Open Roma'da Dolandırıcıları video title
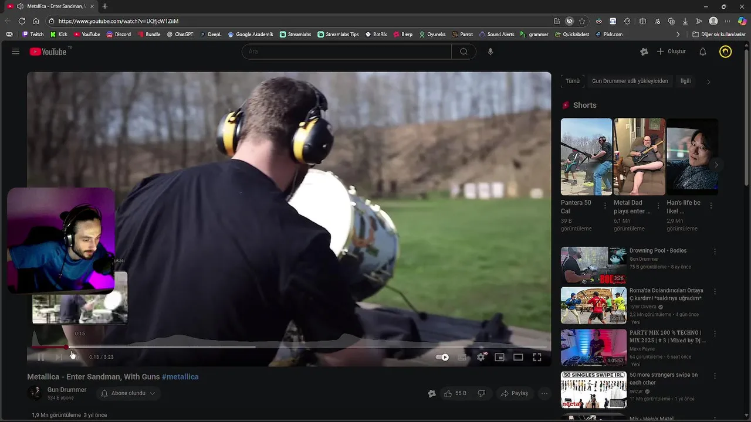The width and height of the screenshot is (751, 422). (667, 294)
